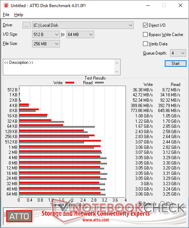Open the 256 MB file size dropdown

46,44
